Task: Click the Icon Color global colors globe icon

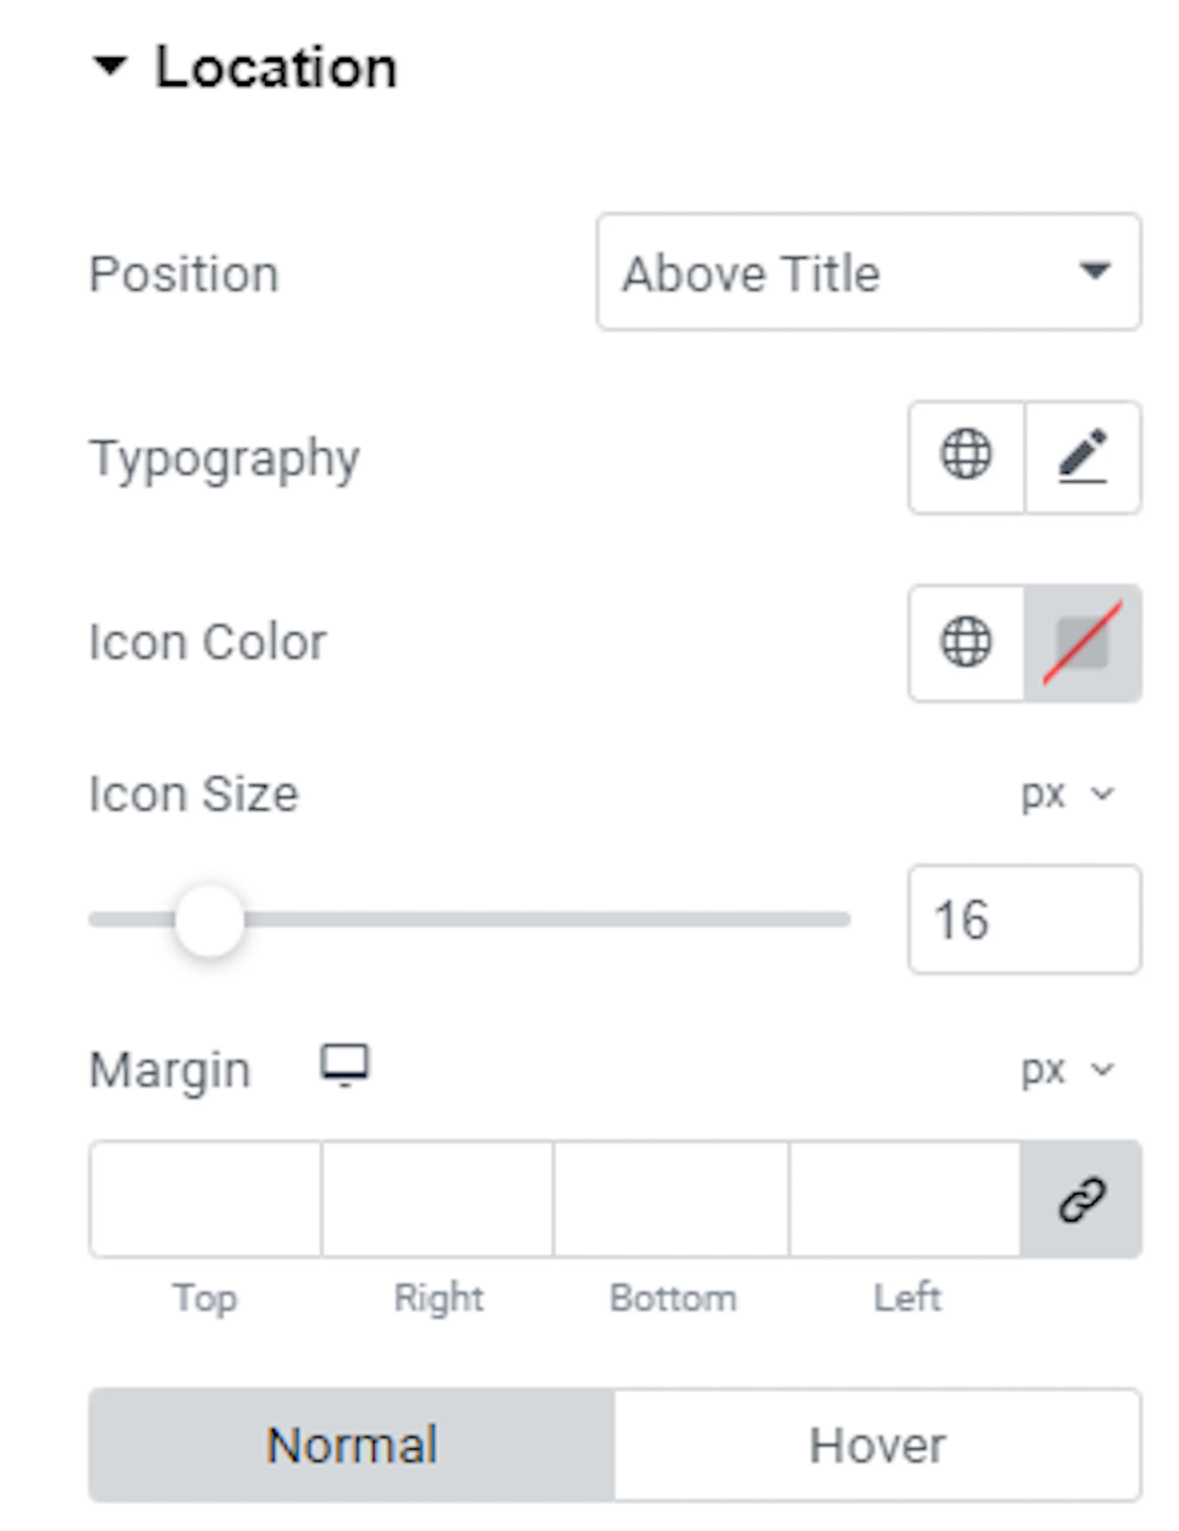Action: pyautogui.click(x=966, y=643)
